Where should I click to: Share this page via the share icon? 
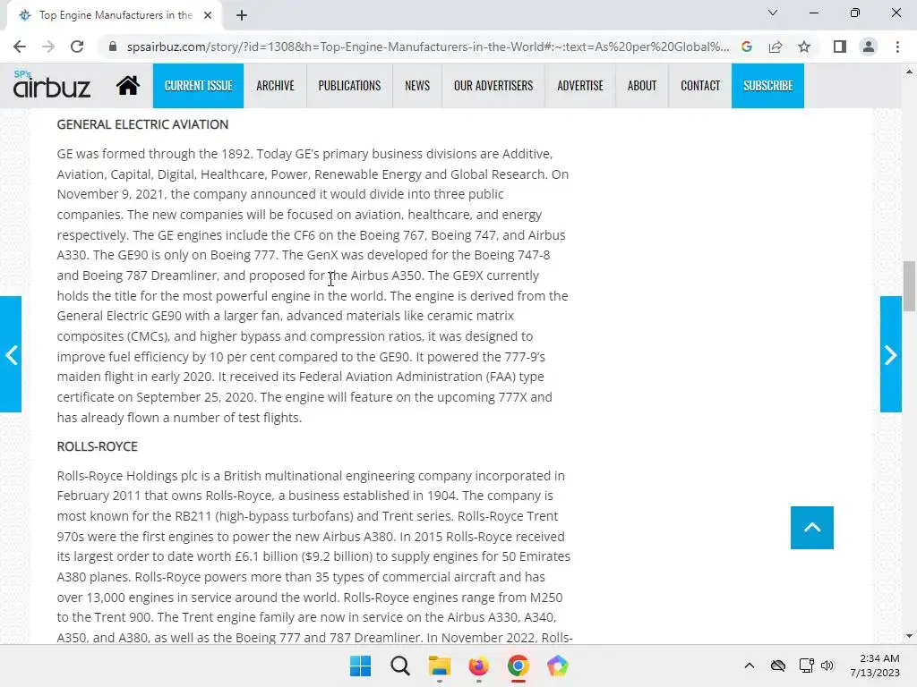coord(776,47)
